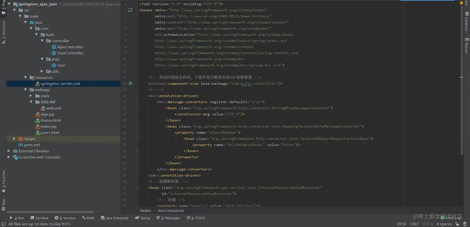The width and height of the screenshot is (470, 227).
Task: Collapse the controller package arrow
Action: click(x=42, y=41)
